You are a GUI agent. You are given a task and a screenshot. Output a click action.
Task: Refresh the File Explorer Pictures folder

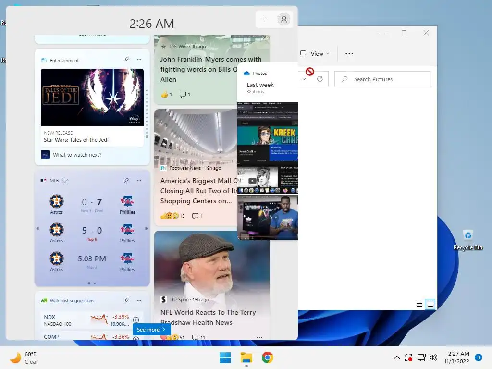tap(320, 79)
